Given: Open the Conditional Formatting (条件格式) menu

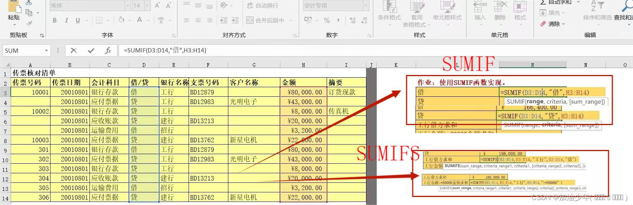Looking at the screenshot, I should click(x=389, y=13).
